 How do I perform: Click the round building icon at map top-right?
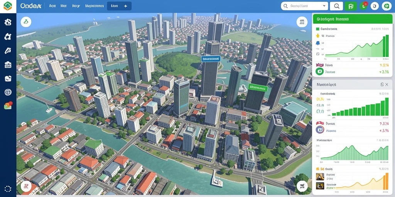[302, 22]
